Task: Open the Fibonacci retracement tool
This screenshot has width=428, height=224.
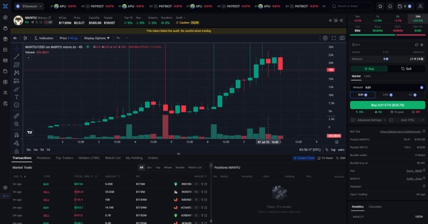Action: pyautogui.click(x=17, y=65)
